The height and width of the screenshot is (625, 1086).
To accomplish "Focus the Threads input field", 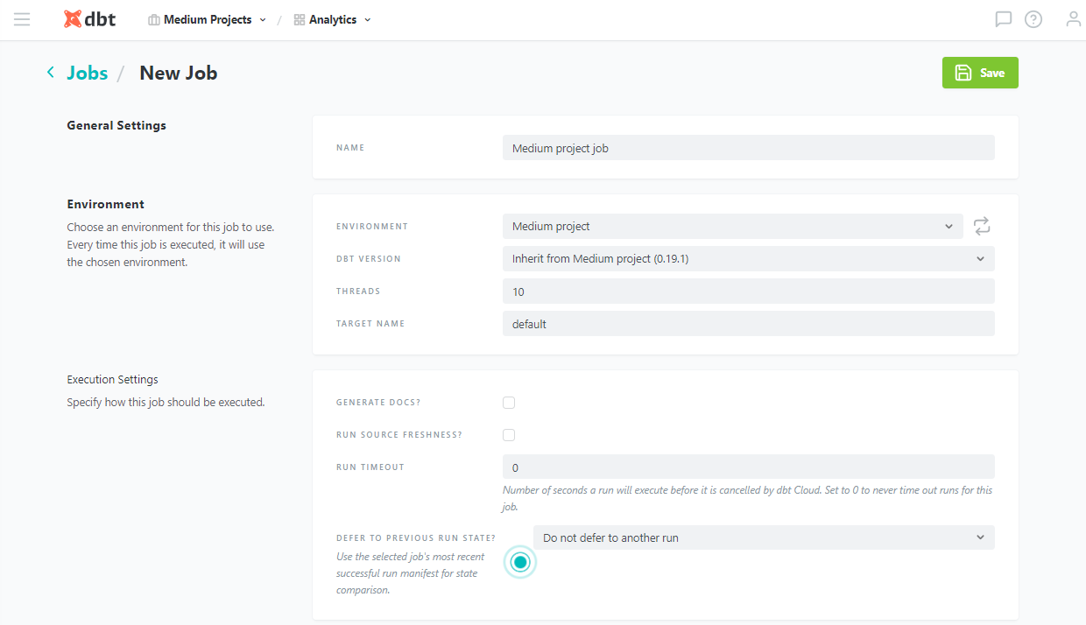I will 748,291.
